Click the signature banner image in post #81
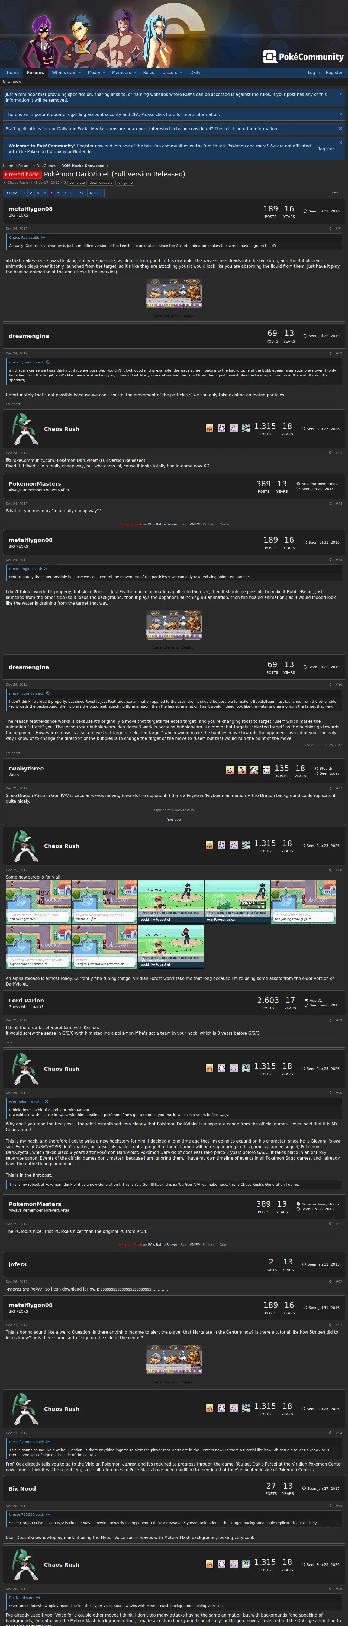348x1626 pixels. click(x=174, y=293)
